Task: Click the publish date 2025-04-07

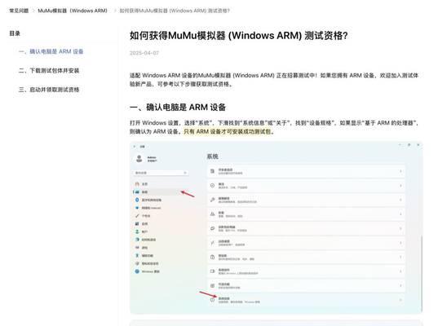Action: click(x=144, y=53)
